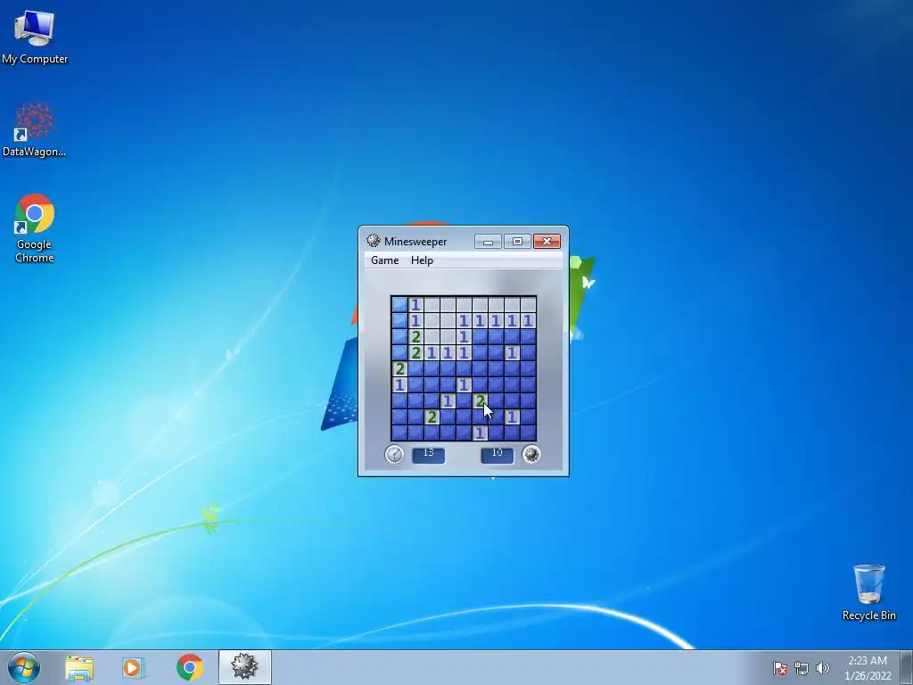Click the Minesweeper taskbar button
This screenshot has width=913, height=685.
point(244,667)
